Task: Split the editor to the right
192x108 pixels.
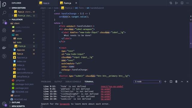Action: (182, 3)
